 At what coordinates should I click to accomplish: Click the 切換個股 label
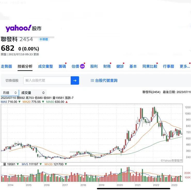tap(12, 81)
